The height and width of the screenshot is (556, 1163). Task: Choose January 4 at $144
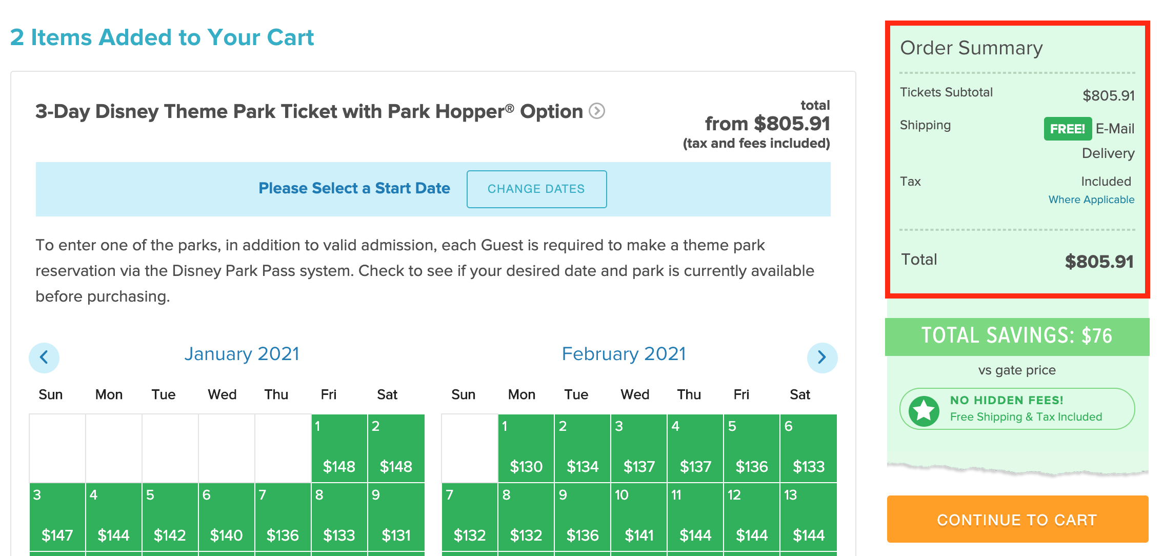click(114, 517)
